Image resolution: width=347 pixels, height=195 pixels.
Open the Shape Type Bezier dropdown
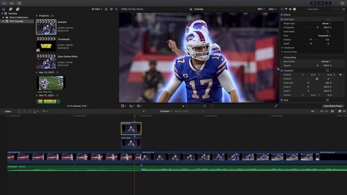326,23
